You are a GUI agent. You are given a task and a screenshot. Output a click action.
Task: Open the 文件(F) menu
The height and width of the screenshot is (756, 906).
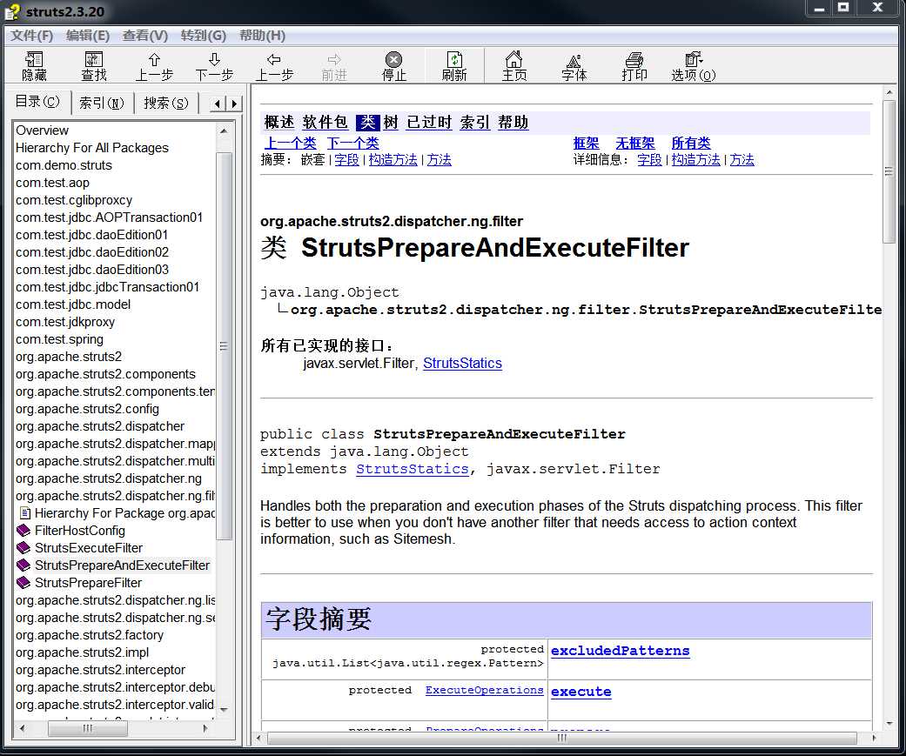(32, 36)
